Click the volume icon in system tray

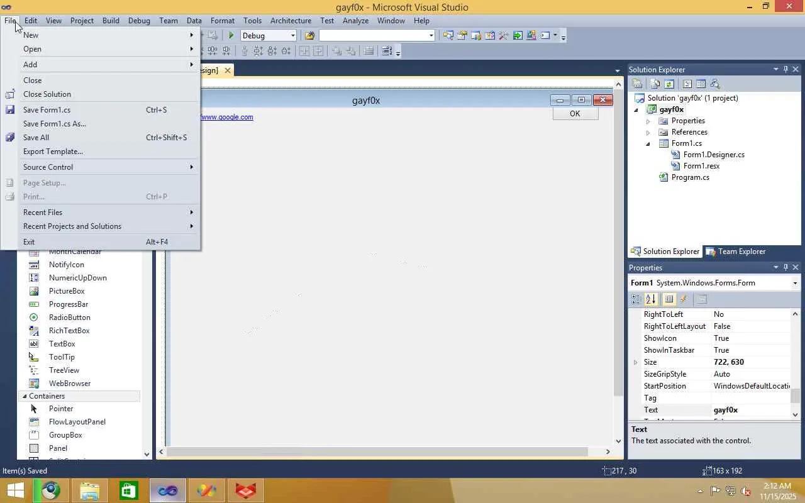746,491
